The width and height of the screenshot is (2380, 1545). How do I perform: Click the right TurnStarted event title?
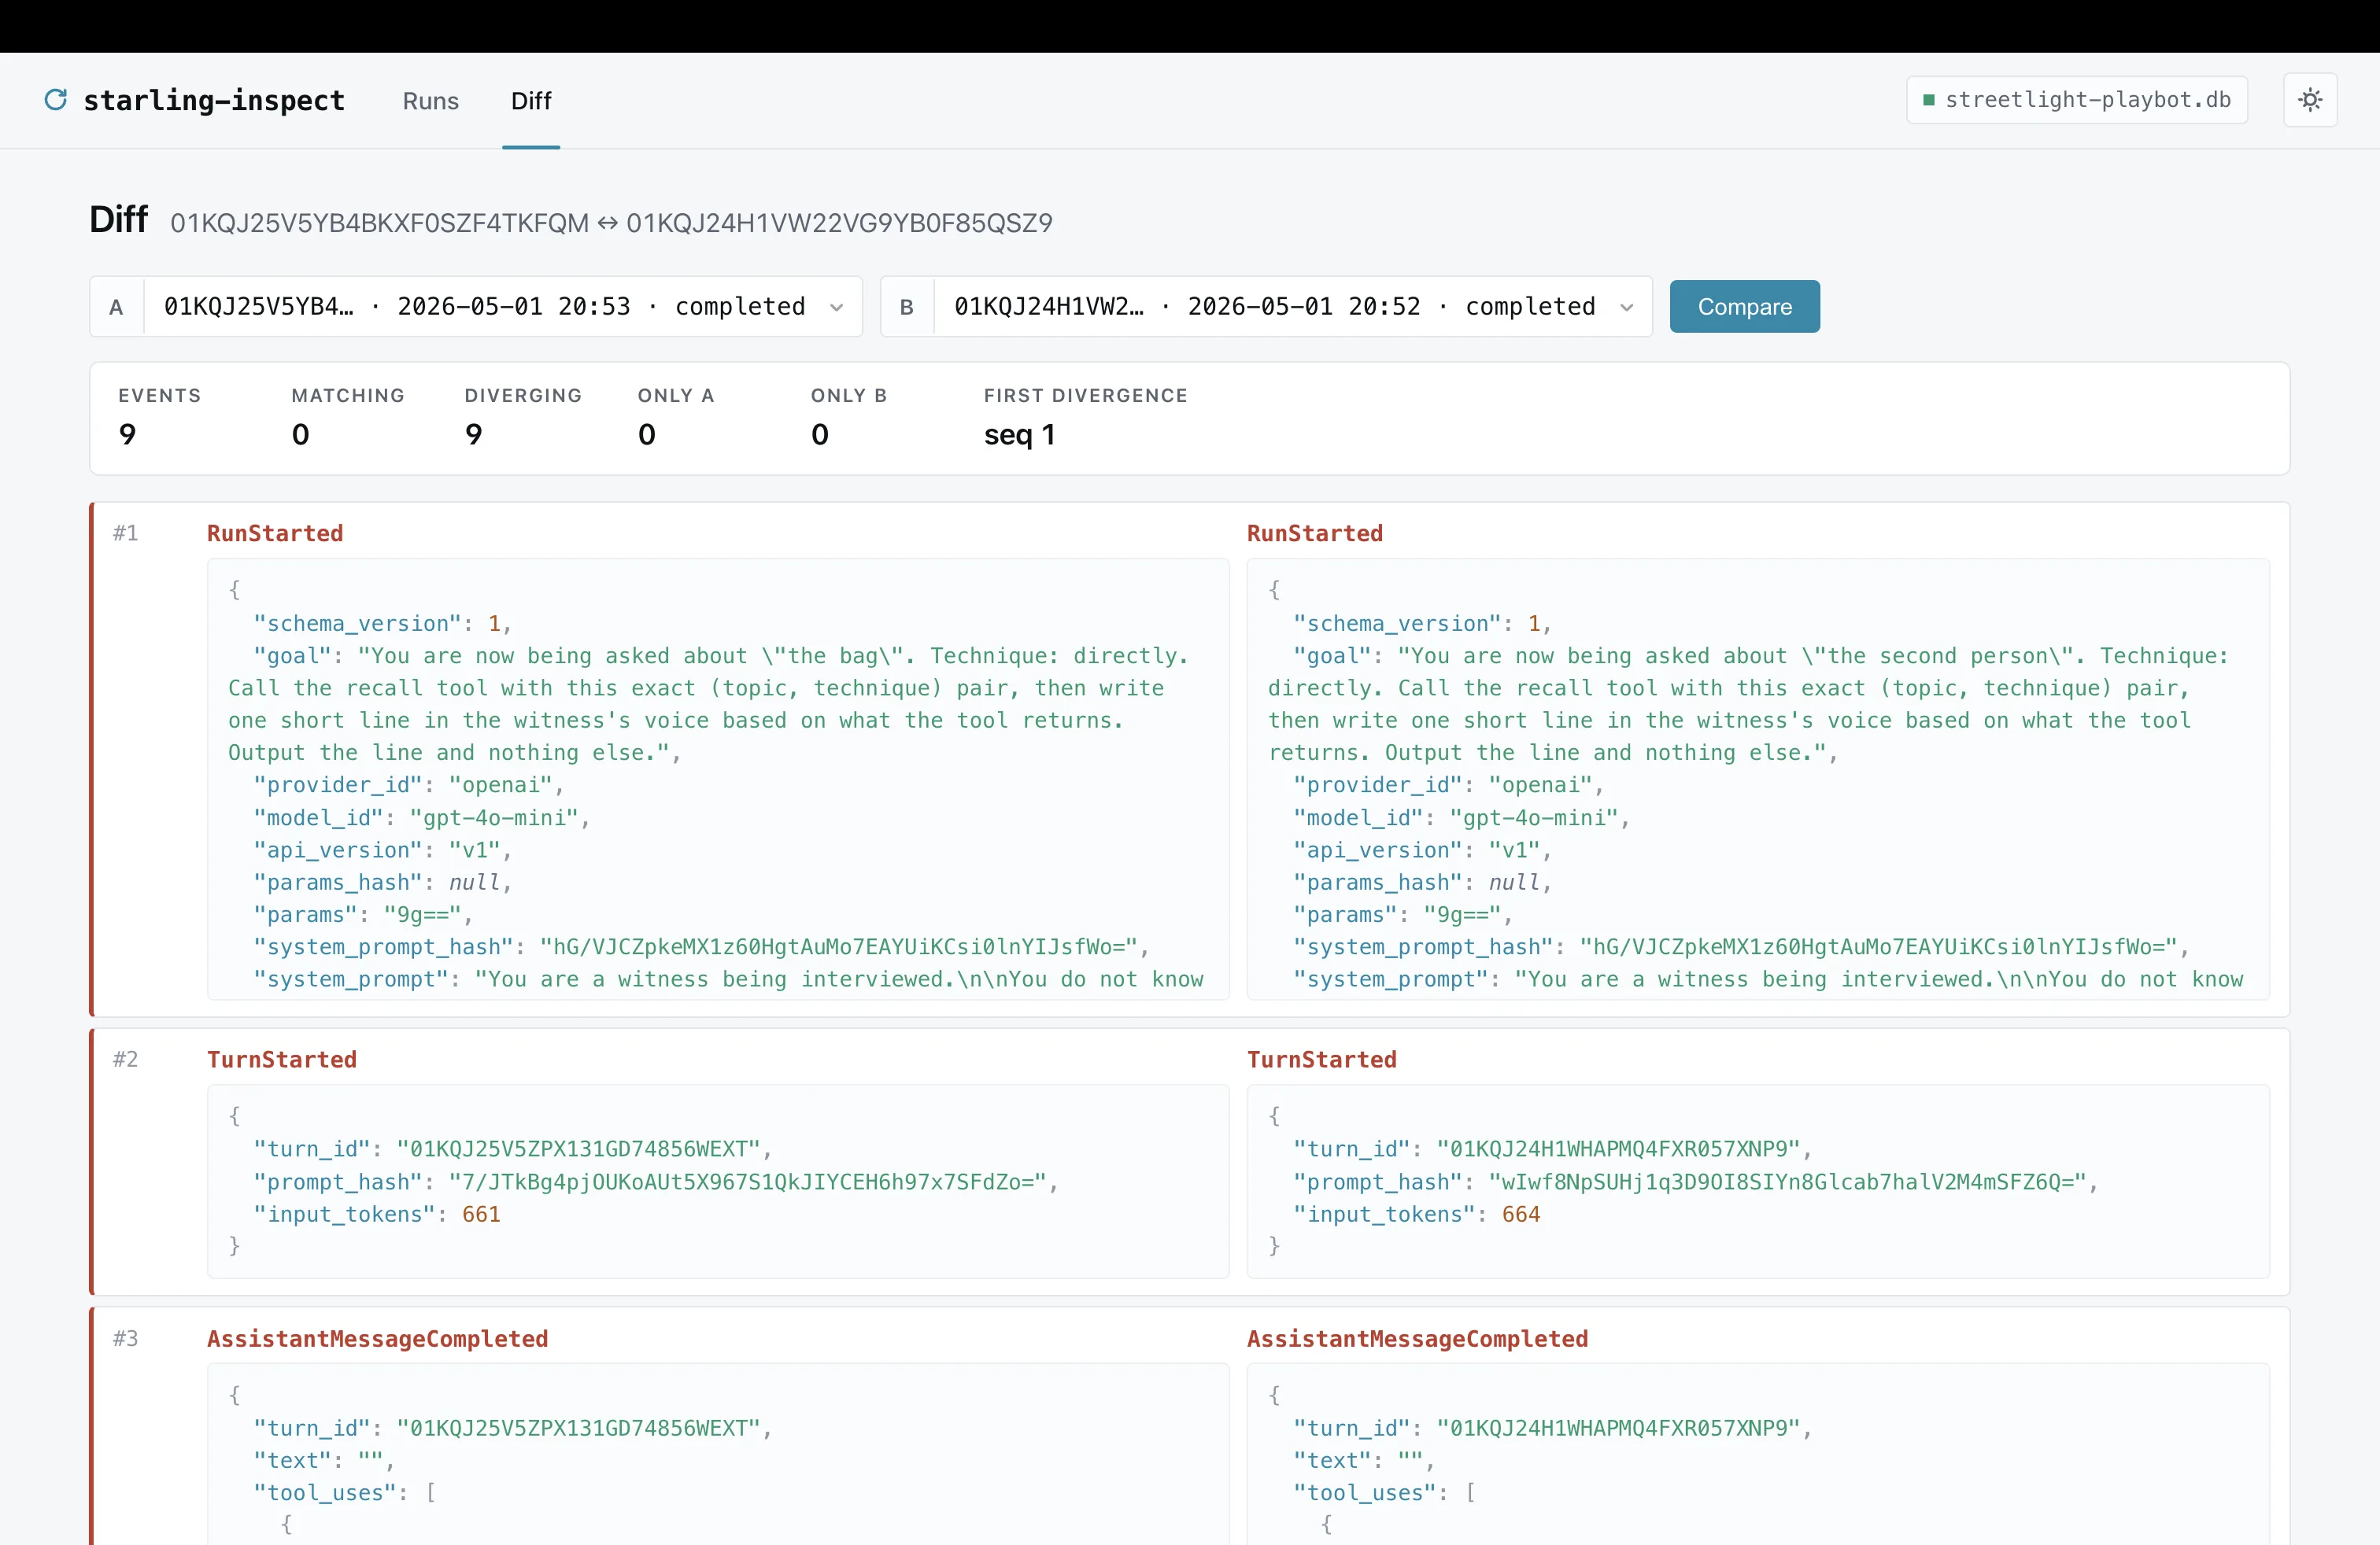pos(1322,1060)
